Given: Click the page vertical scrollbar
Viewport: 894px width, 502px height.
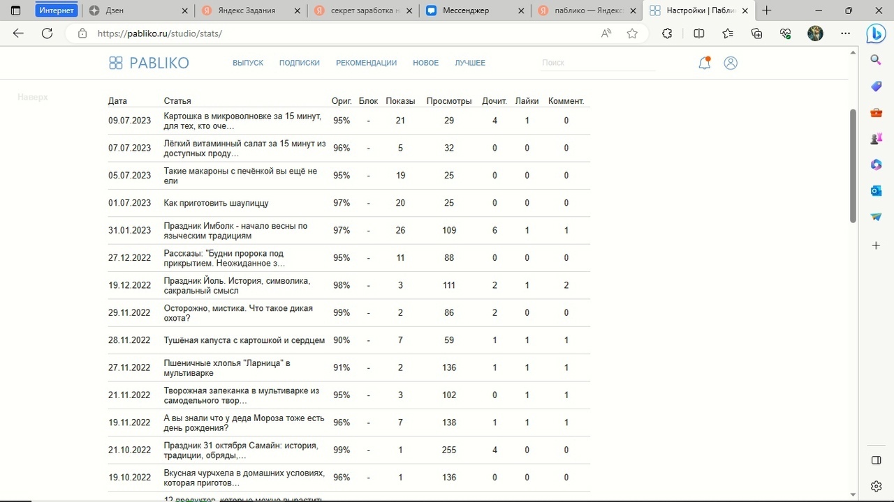Looking at the screenshot, I should [x=853, y=166].
